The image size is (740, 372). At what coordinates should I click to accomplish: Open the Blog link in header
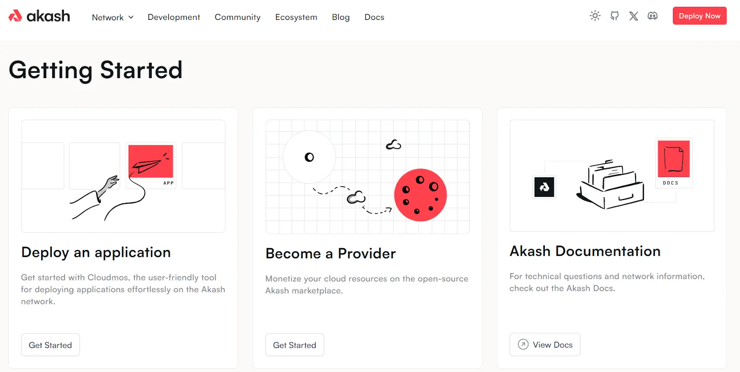pos(341,17)
